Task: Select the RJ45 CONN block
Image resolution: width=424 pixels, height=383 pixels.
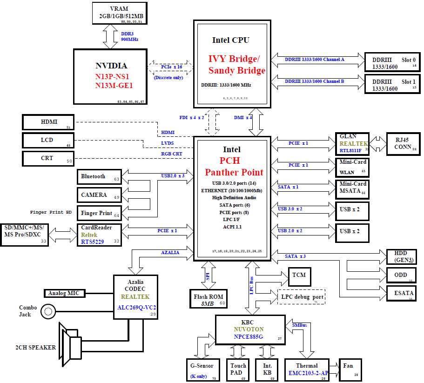Action: pos(403,144)
